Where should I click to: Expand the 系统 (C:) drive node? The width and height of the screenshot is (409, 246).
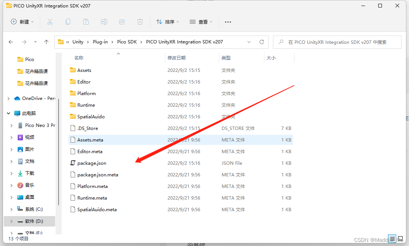click(x=12, y=209)
